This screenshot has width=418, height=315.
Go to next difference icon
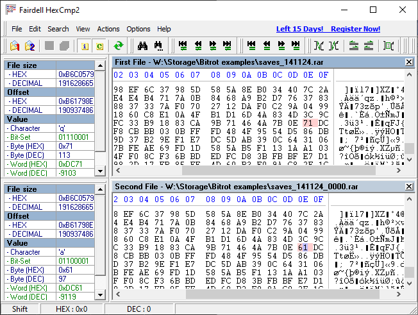[212, 46]
